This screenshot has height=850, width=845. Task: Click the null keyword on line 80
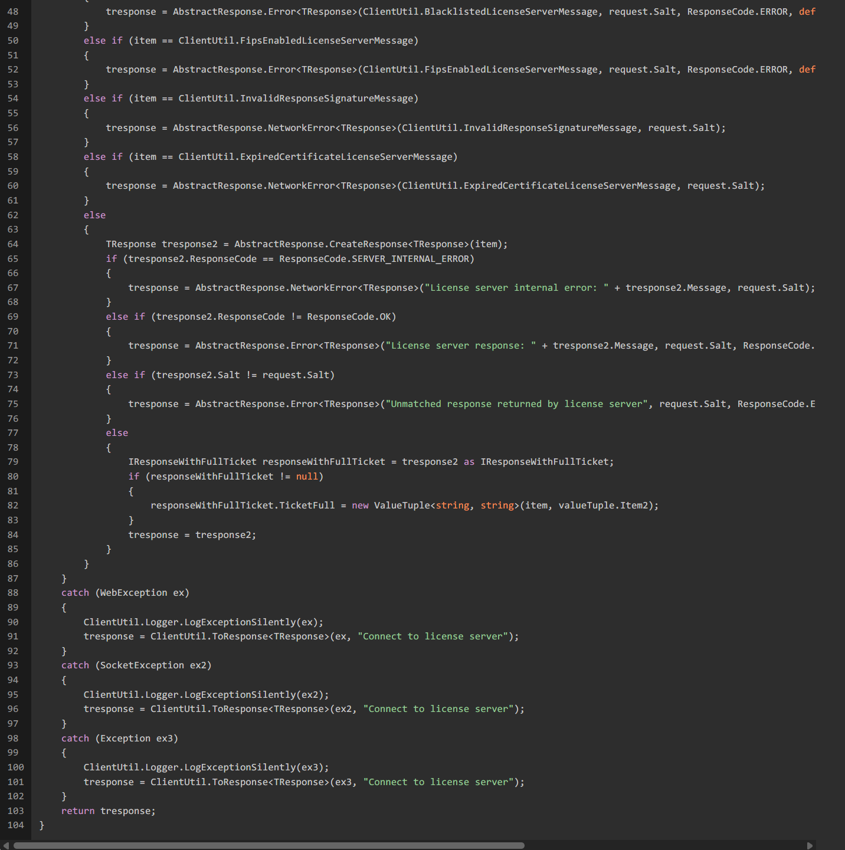coord(307,477)
